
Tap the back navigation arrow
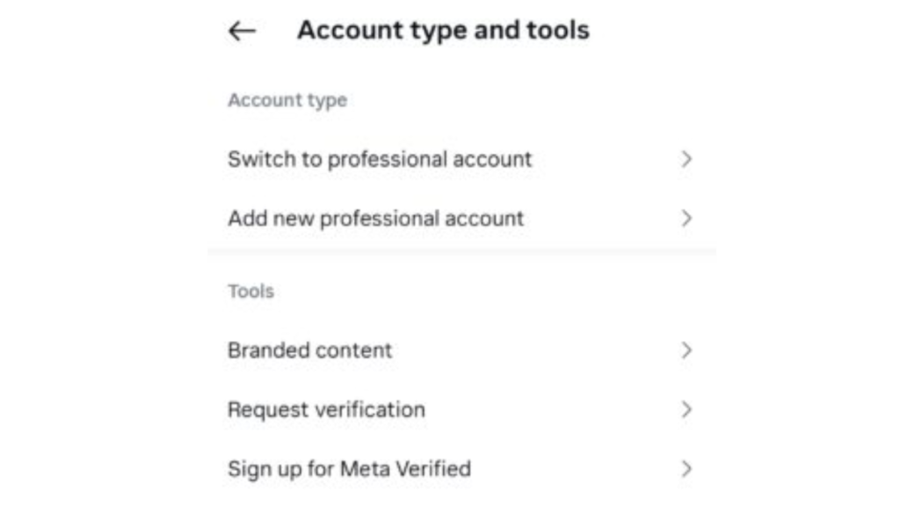240,31
